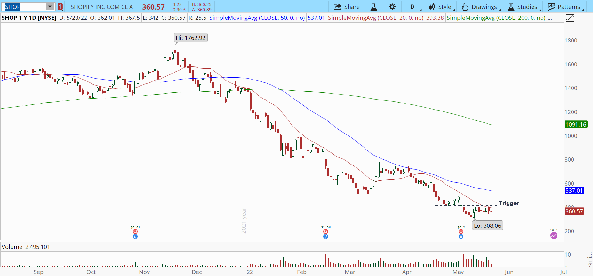593x276 pixels.
Task: Click the $1.36 earnings estimate label
Action: tap(326, 227)
